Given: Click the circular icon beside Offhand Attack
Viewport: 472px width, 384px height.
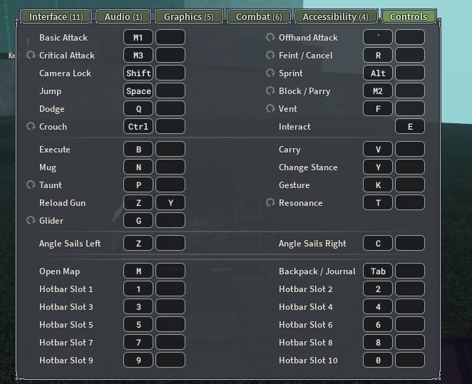Looking at the screenshot, I should (x=270, y=38).
